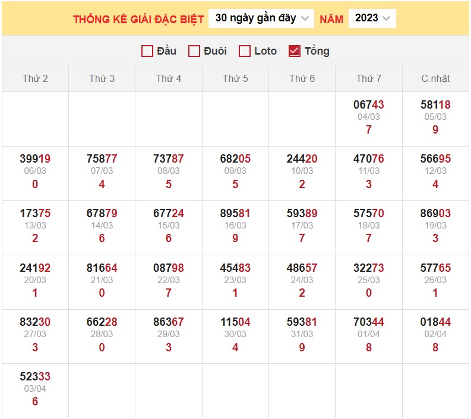471x419 pixels.
Task: Click the C.nhật column header
Action: click(x=435, y=78)
